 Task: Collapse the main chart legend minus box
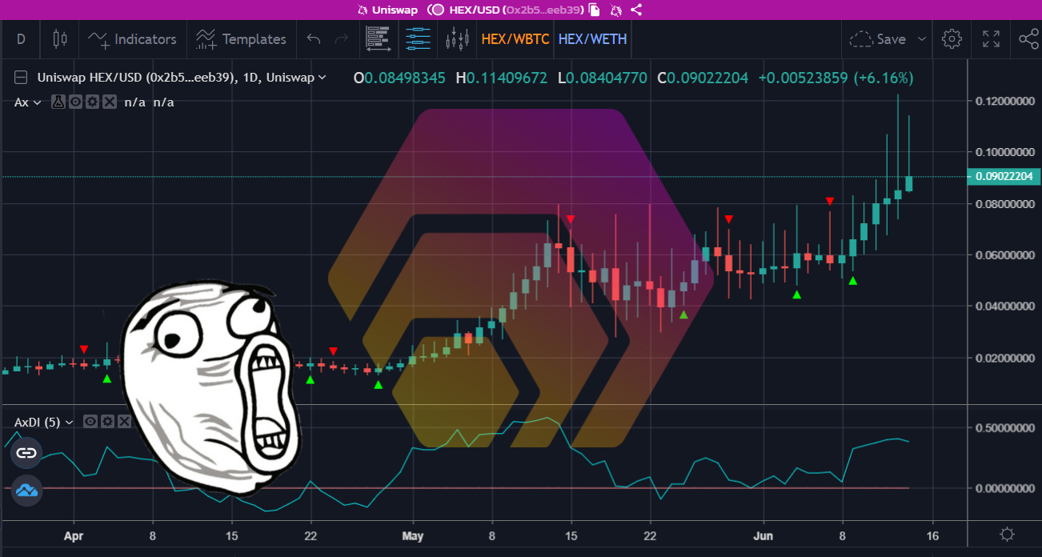click(21, 78)
